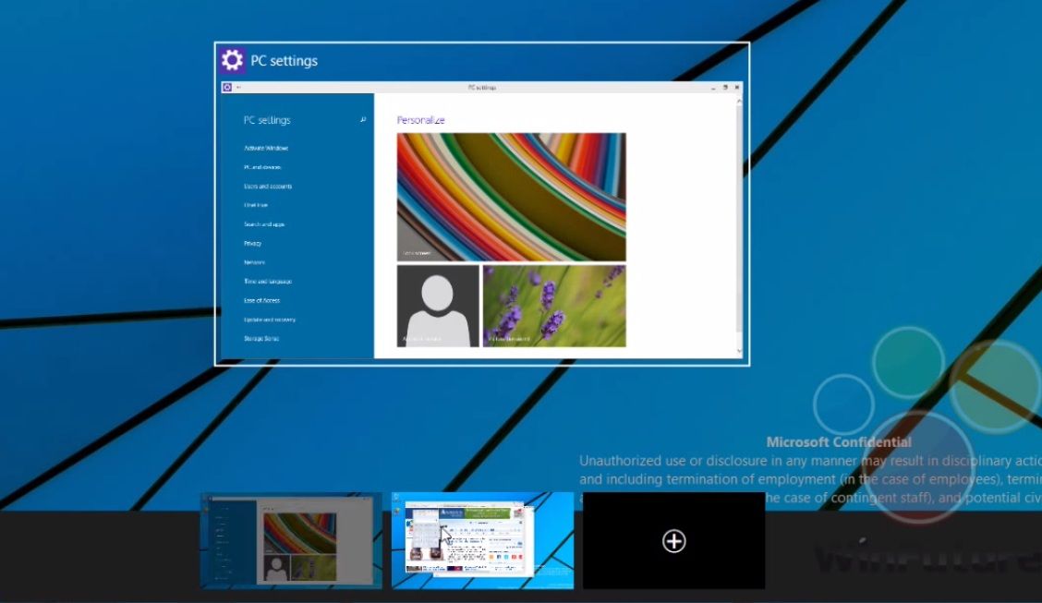Click the PC settings gear icon

coord(232,61)
